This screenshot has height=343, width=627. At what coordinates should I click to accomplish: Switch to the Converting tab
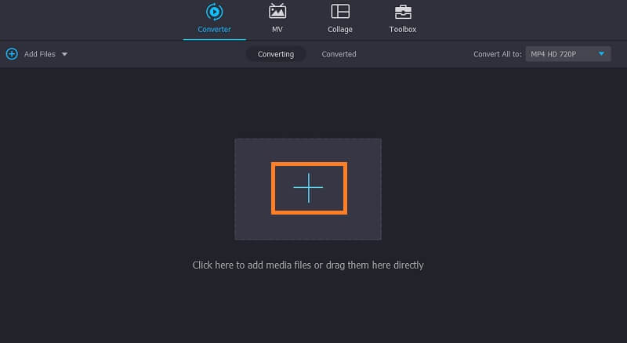[276, 54]
